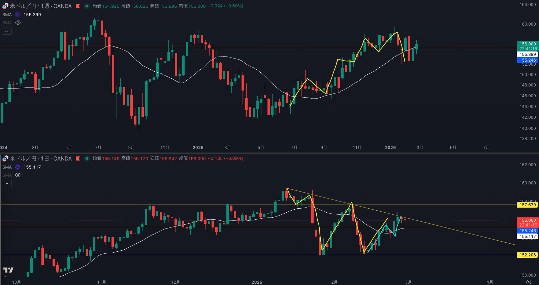
Task: Click the purple SMA refresh icon on weekly chart
Action: (x=18, y=14)
